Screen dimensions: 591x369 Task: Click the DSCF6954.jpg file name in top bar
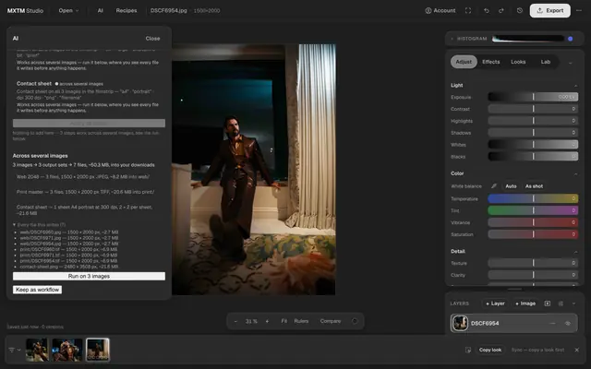[168, 10]
